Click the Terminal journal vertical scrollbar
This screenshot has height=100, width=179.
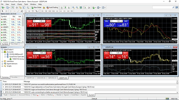click(x=177, y=87)
